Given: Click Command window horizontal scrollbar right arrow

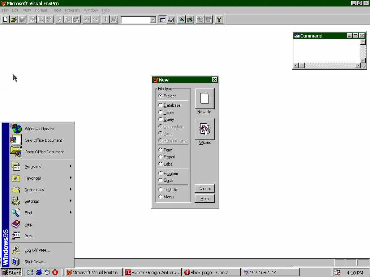Looking at the screenshot, I should click(x=358, y=66).
